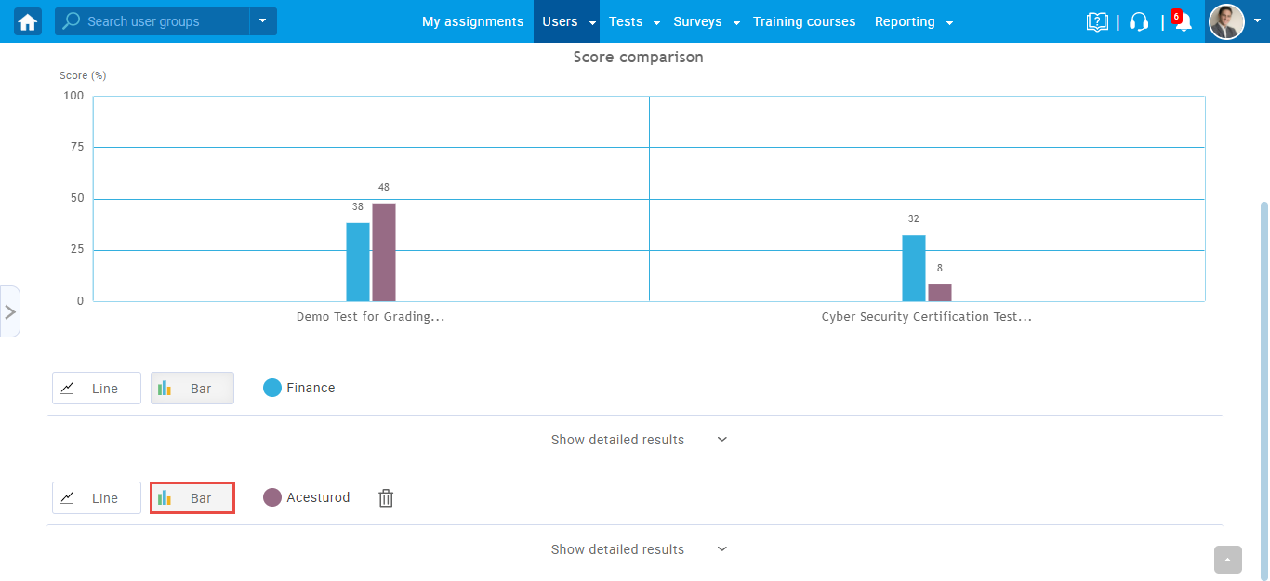Switch Finance chart to Bar view
Image resolution: width=1270 pixels, height=581 pixels.
192,389
